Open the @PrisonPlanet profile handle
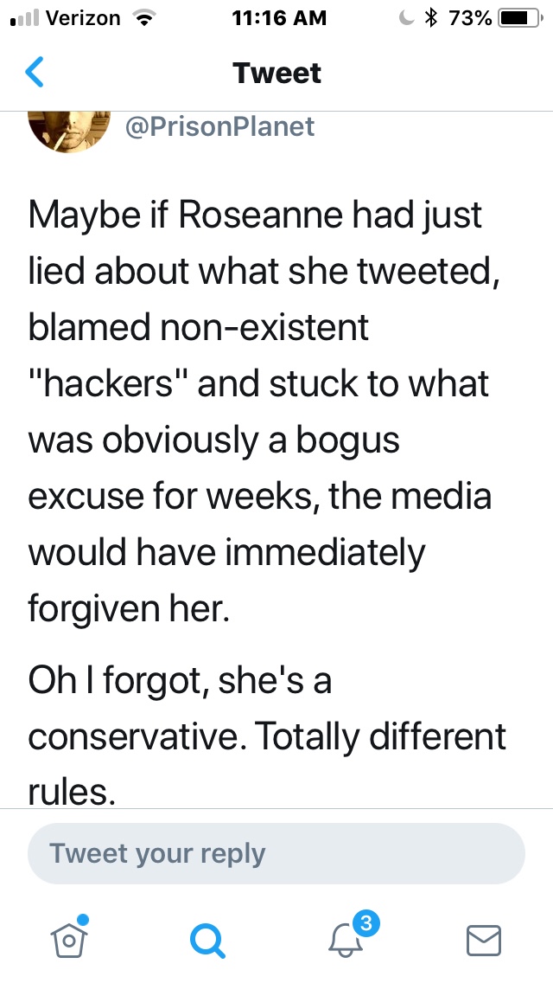Viewport: 553px width, 983px height. coord(219,127)
